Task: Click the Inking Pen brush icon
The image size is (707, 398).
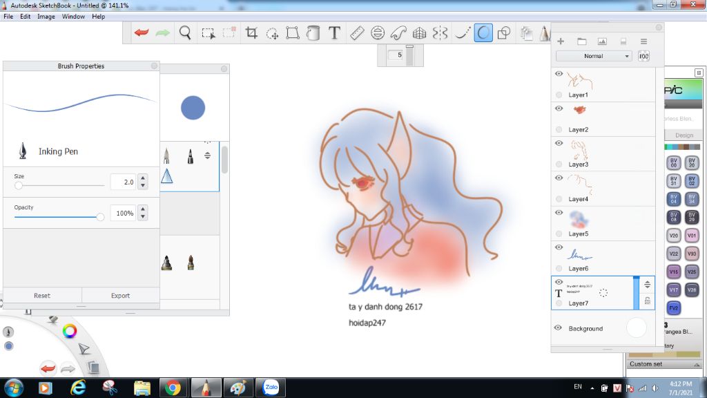Action: 23,151
